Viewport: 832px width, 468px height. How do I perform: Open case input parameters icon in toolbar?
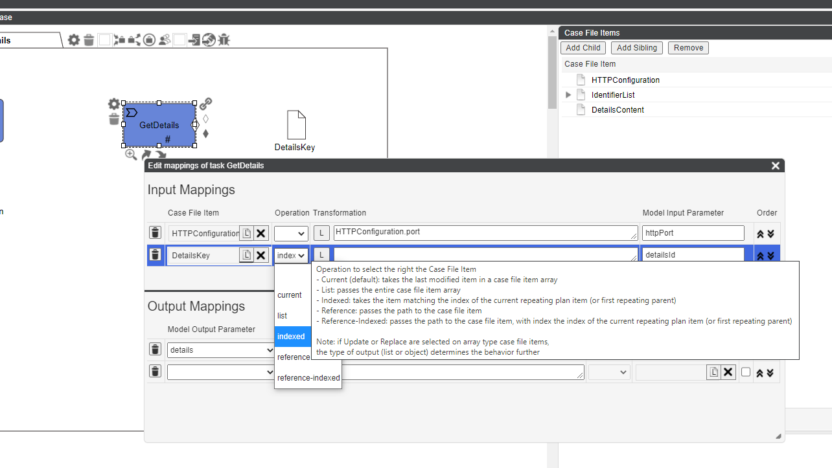119,40
